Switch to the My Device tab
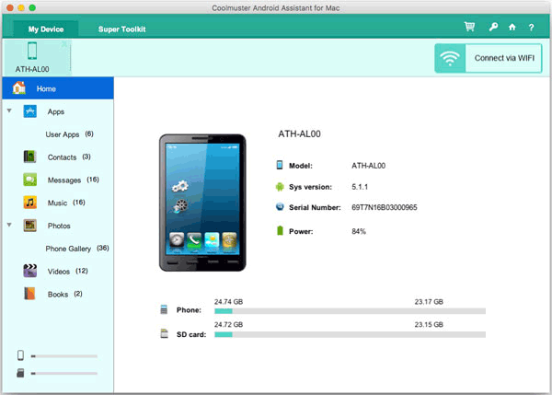The image size is (552, 395). (x=46, y=29)
